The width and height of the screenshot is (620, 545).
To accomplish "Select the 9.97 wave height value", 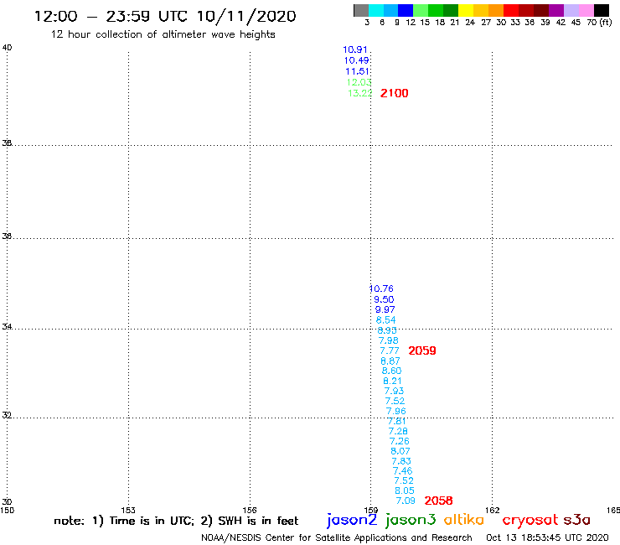I will (385, 309).
